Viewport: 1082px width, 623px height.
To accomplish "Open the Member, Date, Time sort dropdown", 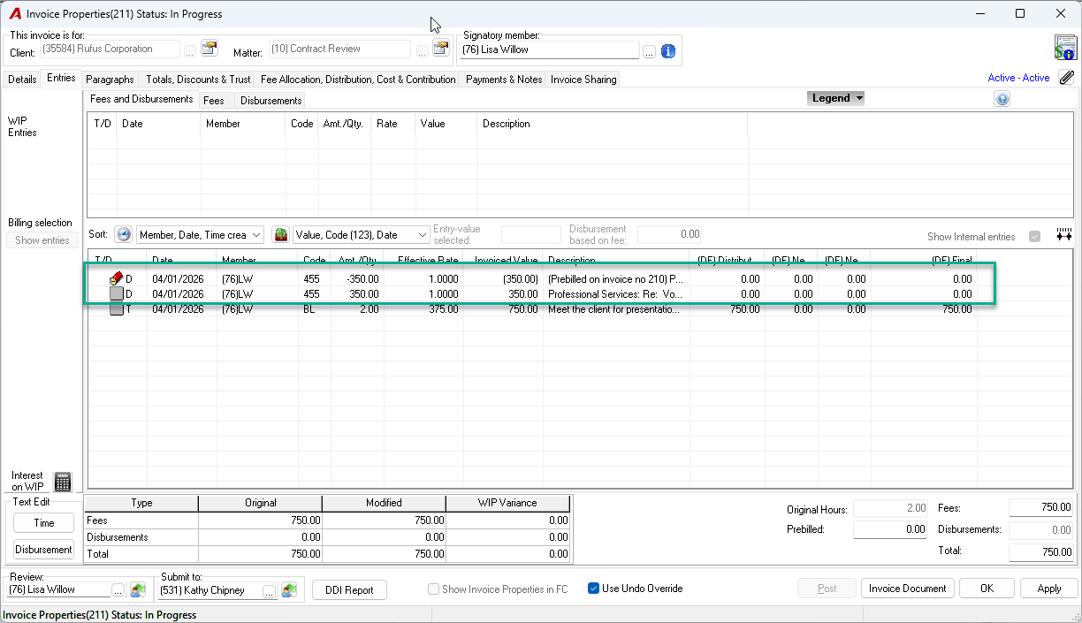I will click(200, 234).
